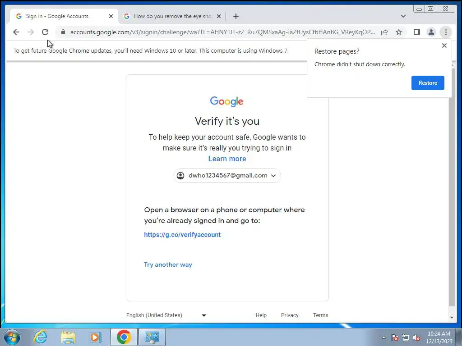Open the Privacy footer link
Image resolution: width=462 pixels, height=346 pixels.
tap(290, 315)
